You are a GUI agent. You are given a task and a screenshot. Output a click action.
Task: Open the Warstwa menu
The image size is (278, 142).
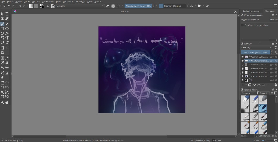[x=36, y=2]
